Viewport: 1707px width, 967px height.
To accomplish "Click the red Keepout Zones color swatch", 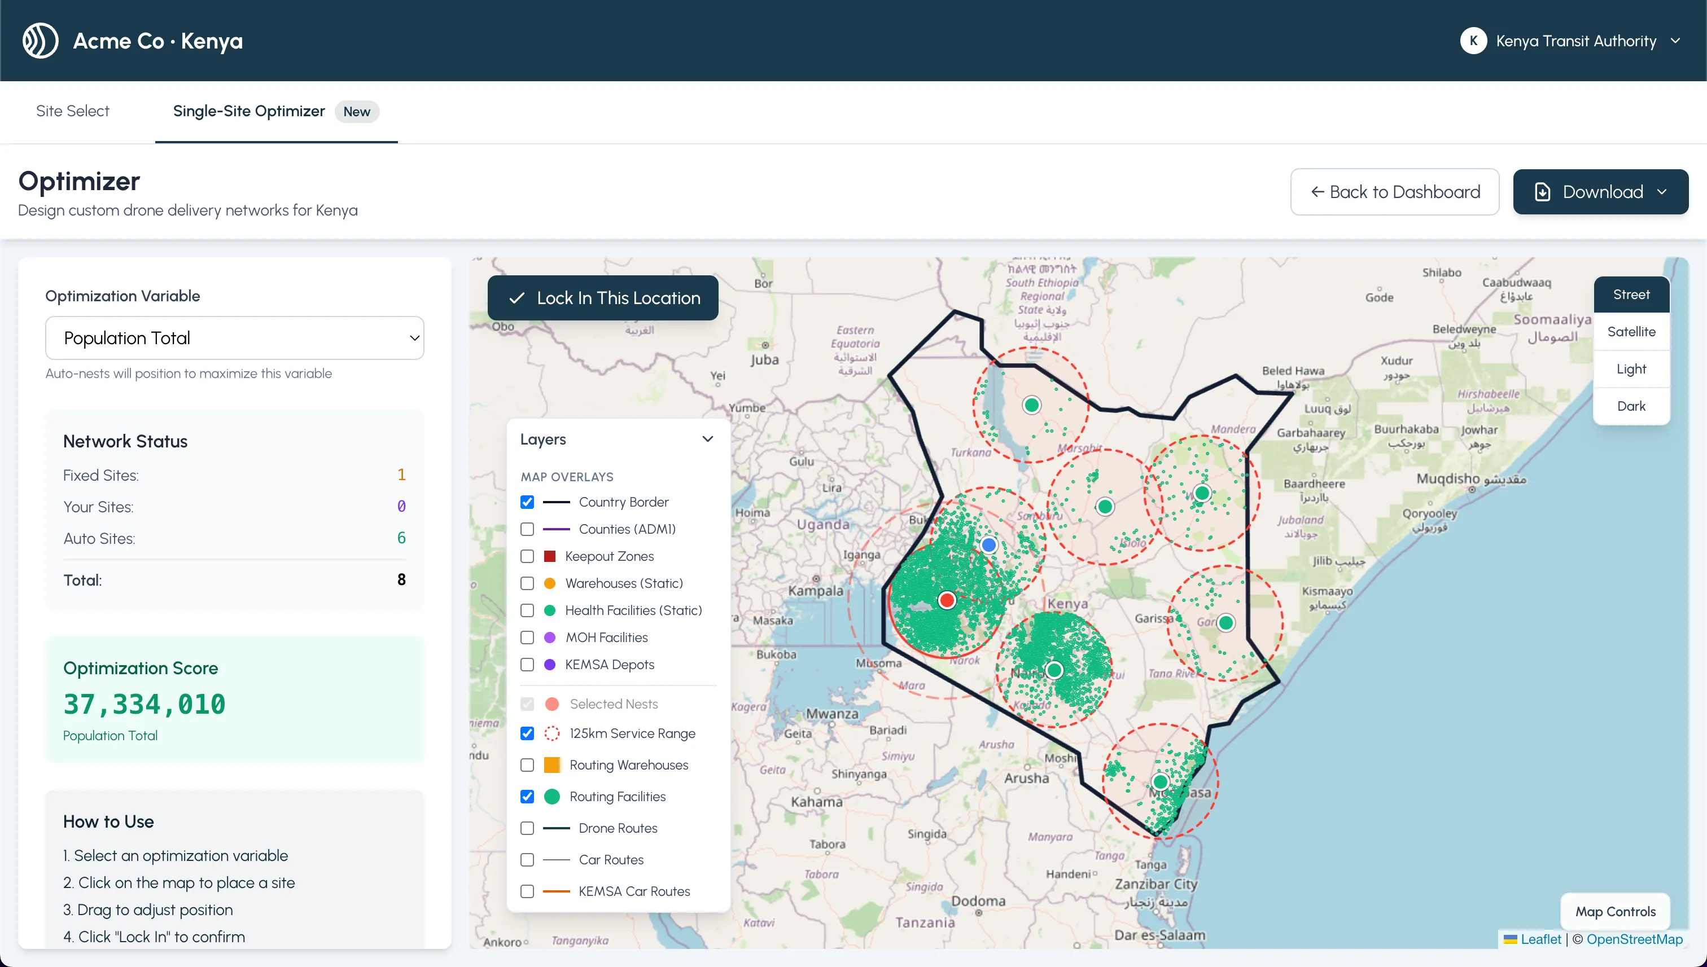I will [549, 556].
